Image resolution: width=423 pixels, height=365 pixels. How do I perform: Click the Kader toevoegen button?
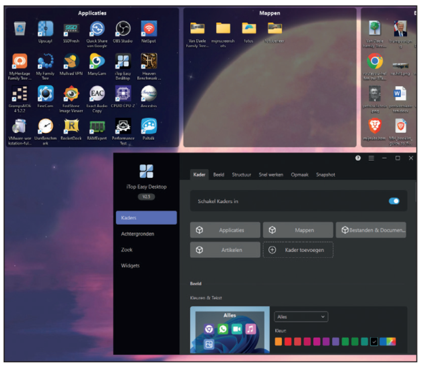click(298, 250)
